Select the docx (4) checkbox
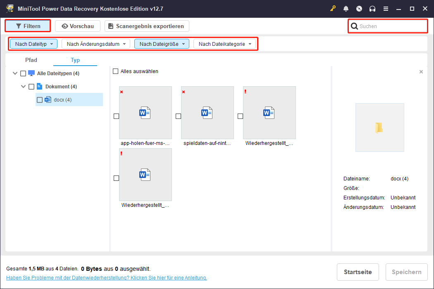434x289 pixels. pyautogui.click(x=40, y=99)
